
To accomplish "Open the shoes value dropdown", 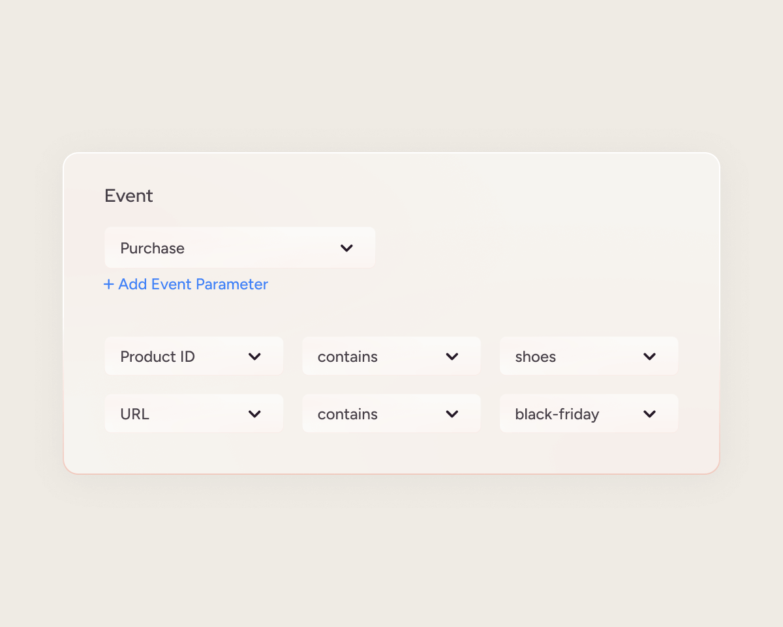I will click(589, 357).
